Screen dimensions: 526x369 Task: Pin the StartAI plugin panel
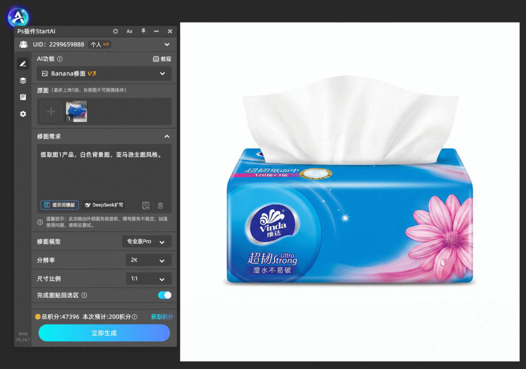(143, 31)
